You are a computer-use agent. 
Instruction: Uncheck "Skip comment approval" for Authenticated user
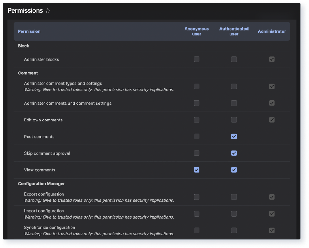[234, 153]
